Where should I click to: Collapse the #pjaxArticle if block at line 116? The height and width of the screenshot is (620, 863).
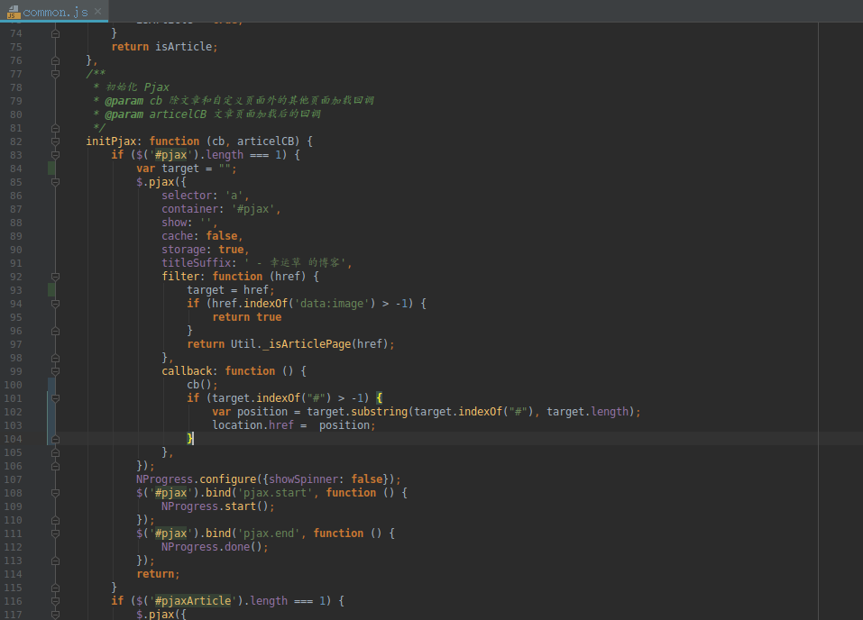tap(56, 601)
